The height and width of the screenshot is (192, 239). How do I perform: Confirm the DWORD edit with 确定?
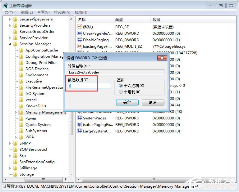point(127,103)
